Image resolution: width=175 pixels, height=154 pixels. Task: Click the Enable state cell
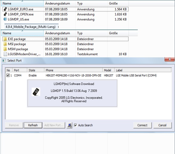(33, 75)
